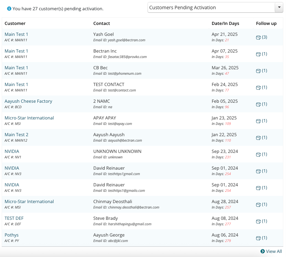Screen dimensions: 286x257
Task: Open the Aayush Cheese Factory customer link
Action: pyautogui.click(x=28, y=101)
